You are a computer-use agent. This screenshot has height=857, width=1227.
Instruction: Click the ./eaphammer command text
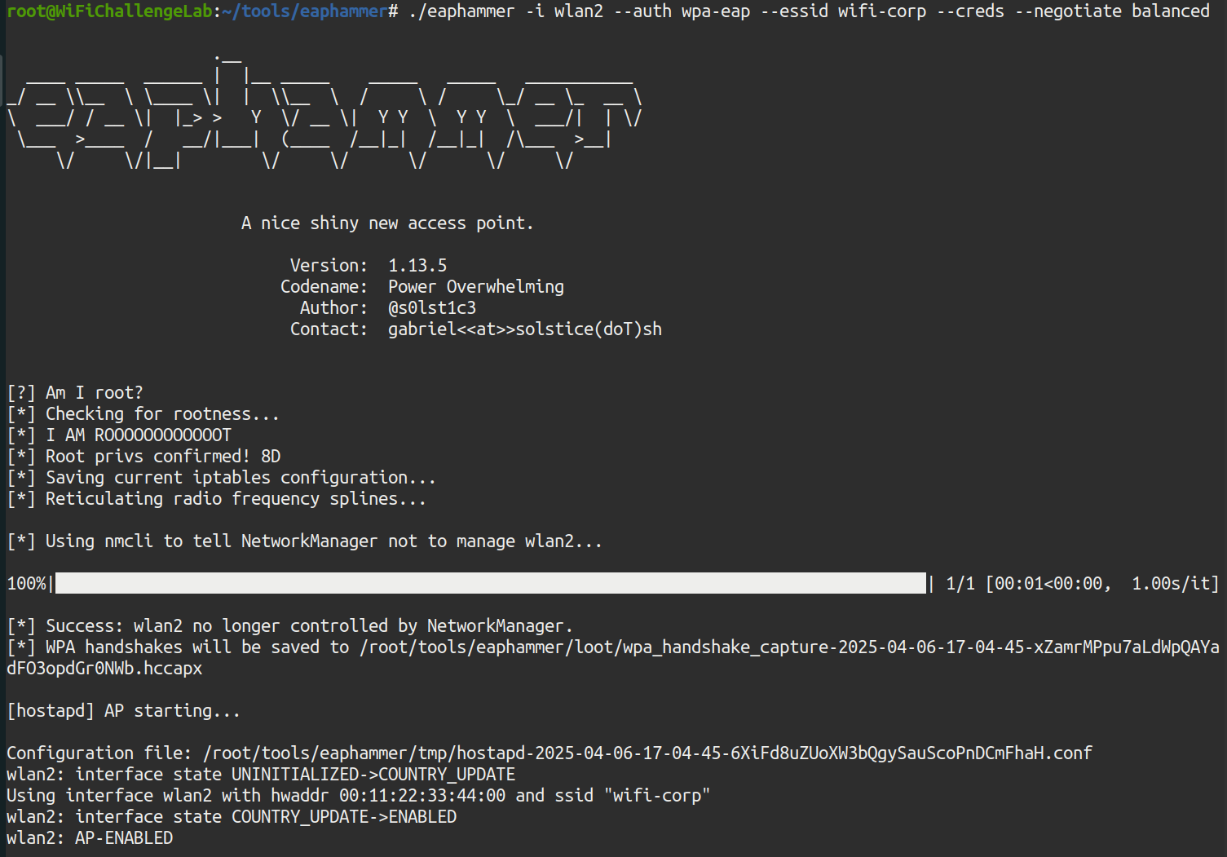click(x=461, y=11)
